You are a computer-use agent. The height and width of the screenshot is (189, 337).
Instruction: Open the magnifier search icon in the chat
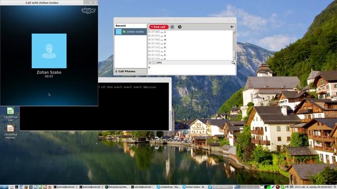(x=233, y=63)
